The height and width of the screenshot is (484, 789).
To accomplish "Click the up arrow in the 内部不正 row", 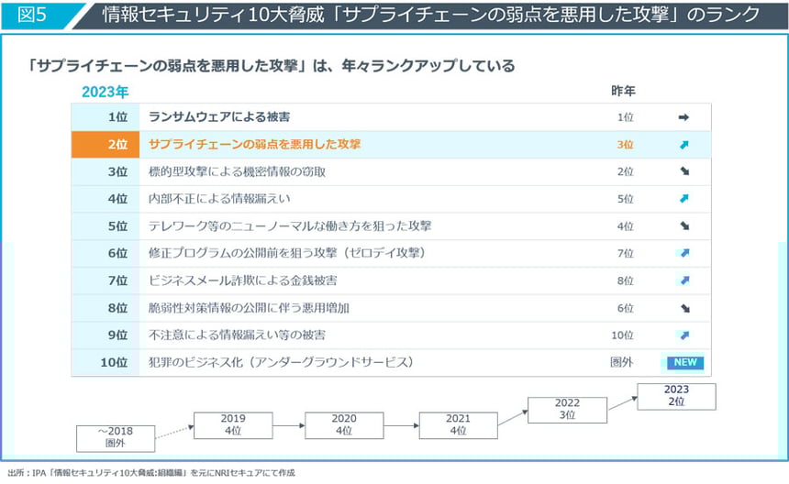I will (683, 199).
